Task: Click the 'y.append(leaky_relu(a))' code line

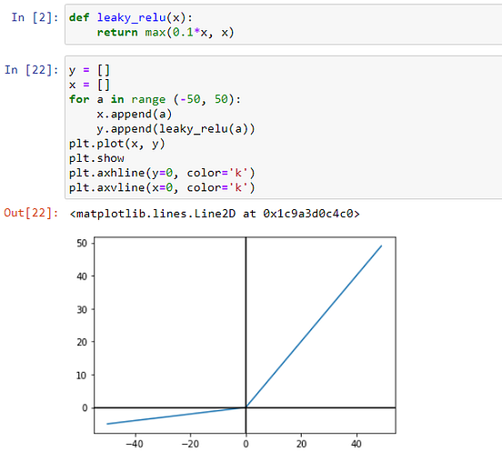Action: pyautogui.click(x=176, y=128)
